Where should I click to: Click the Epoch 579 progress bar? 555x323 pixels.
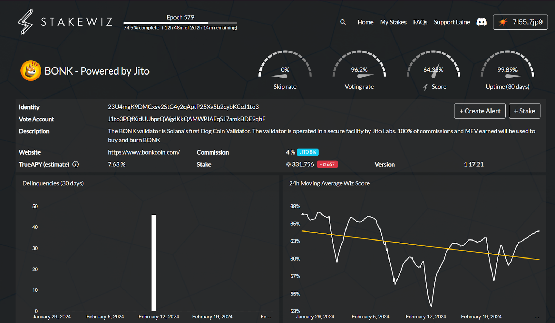[x=180, y=23]
